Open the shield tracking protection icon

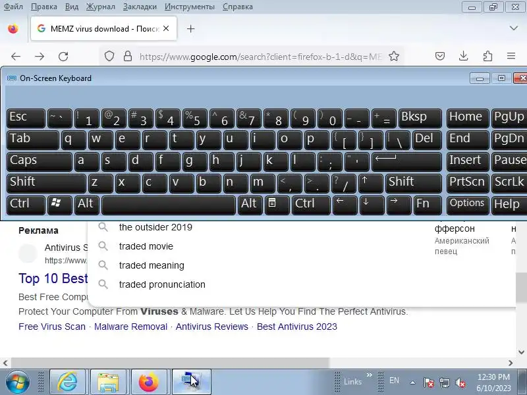(x=109, y=56)
